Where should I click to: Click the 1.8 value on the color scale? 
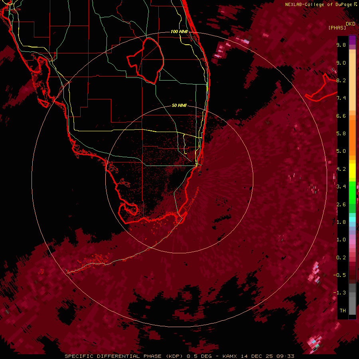[x=341, y=222]
